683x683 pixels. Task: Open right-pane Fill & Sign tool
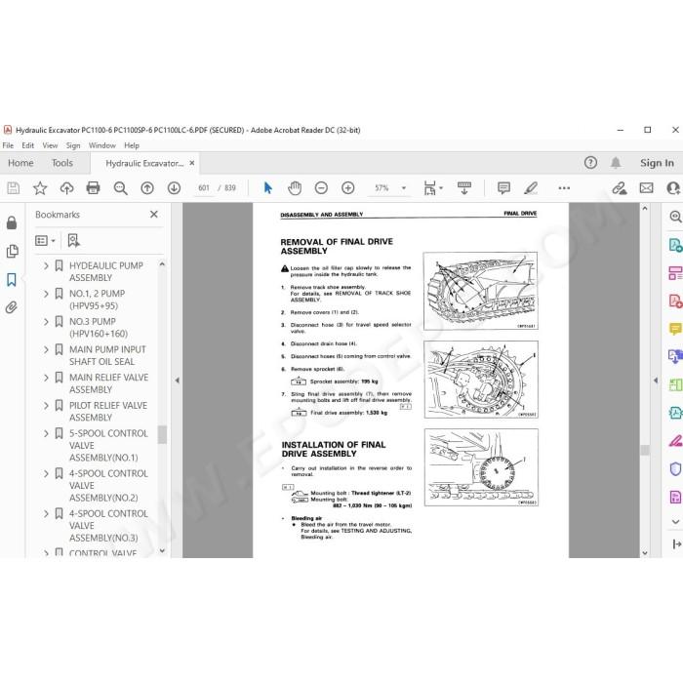click(x=675, y=441)
